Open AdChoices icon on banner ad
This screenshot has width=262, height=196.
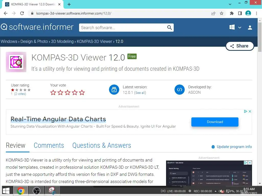[x=245, y=111]
